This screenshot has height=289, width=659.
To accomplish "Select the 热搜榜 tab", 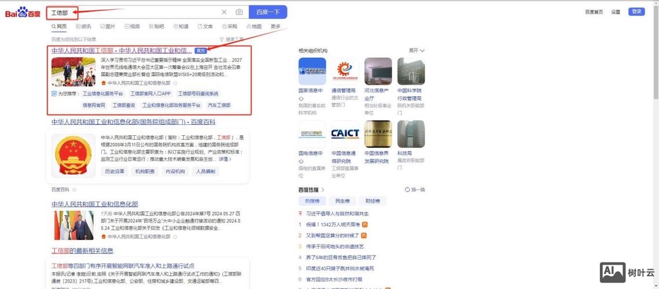I will (x=312, y=201).
